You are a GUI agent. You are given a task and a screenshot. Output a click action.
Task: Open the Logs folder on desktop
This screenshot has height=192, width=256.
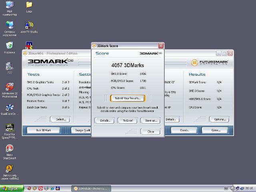[29, 7]
